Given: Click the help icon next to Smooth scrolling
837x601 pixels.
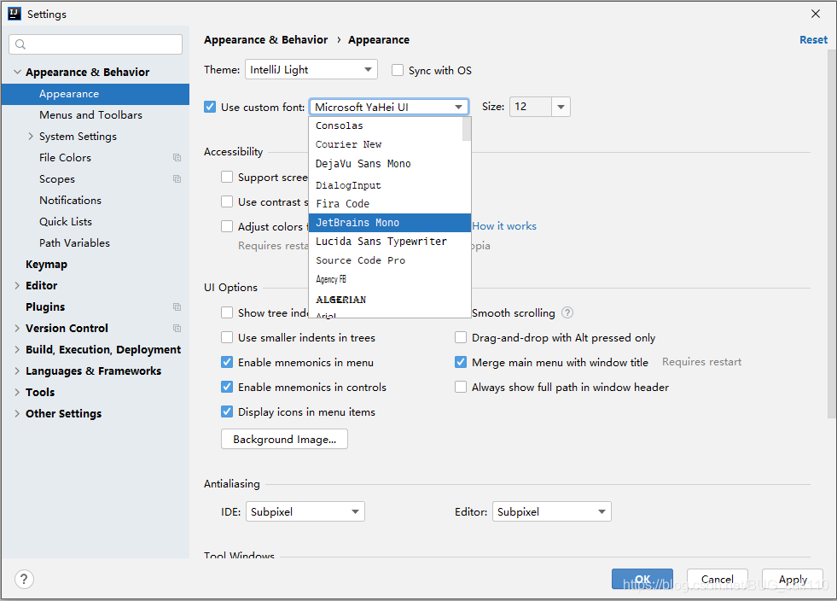Looking at the screenshot, I should pyautogui.click(x=567, y=312).
